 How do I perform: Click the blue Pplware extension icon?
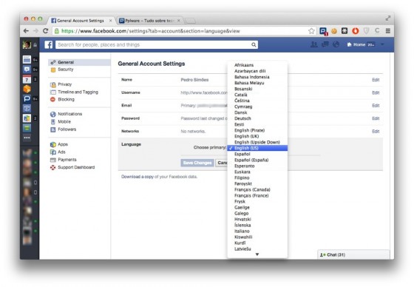click(x=323, y=31)
